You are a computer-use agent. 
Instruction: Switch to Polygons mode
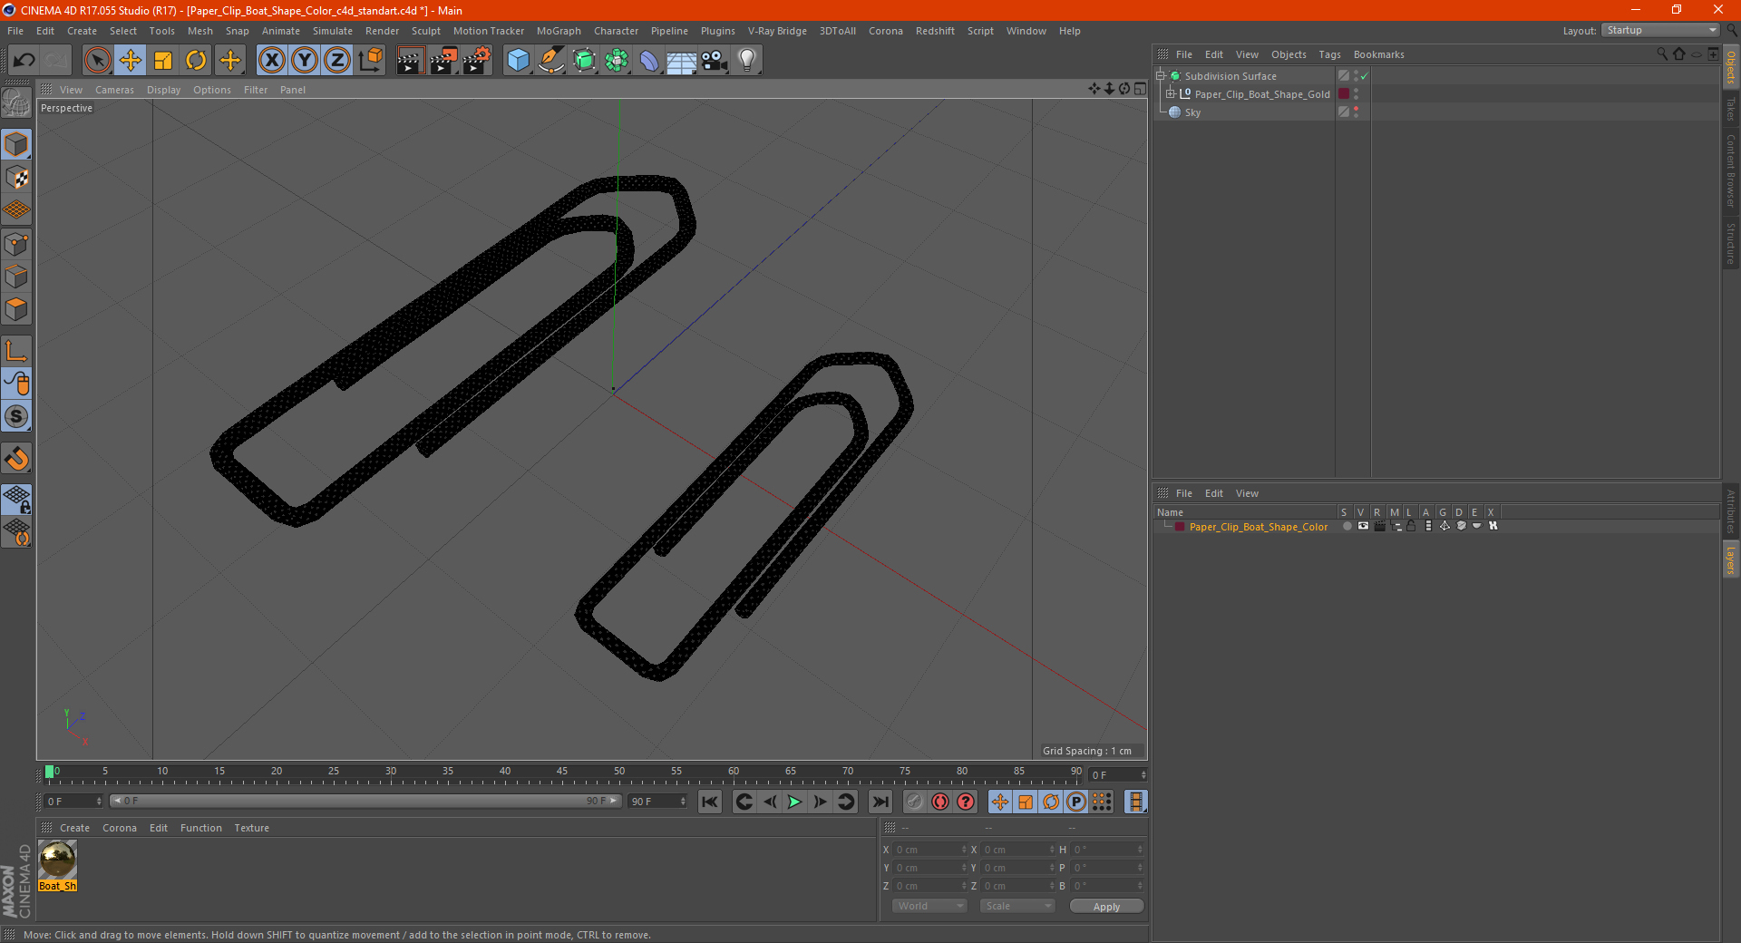click(16, 309)
